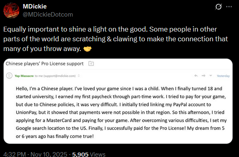Viewport: 239px width, 157px height.
Task: Select sender name Yap Massacre
Action: [x=24, y=76]
